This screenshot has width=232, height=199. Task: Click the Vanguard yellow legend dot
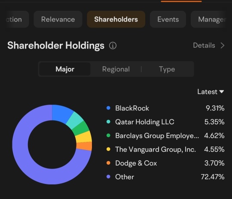pyautogui.click(x=108, y=149)
